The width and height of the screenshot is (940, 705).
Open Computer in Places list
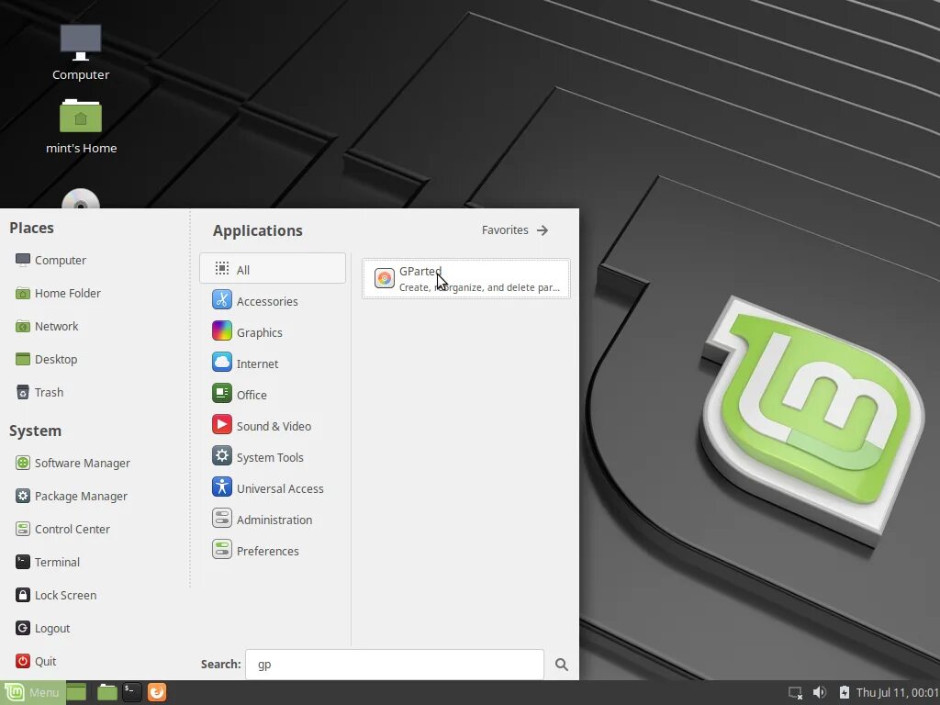point(51,260)
